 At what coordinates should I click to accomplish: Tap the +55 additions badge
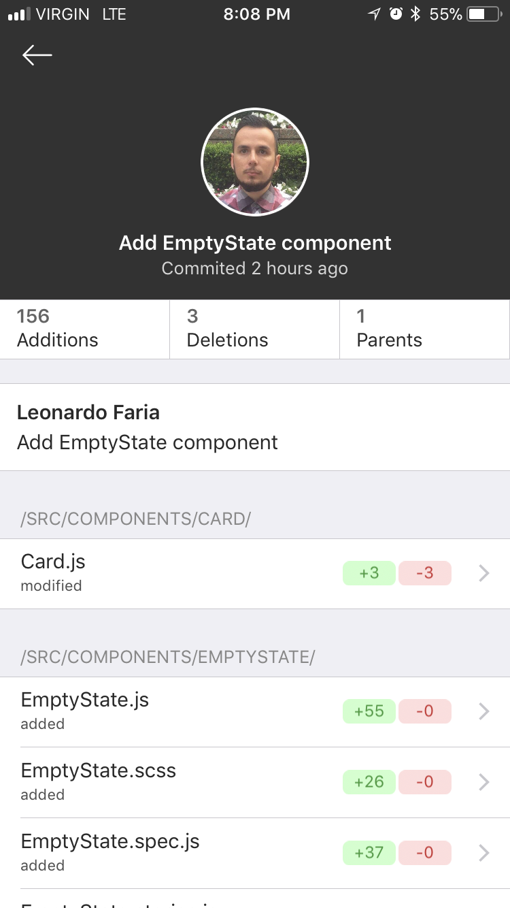(x=369, y=711)
